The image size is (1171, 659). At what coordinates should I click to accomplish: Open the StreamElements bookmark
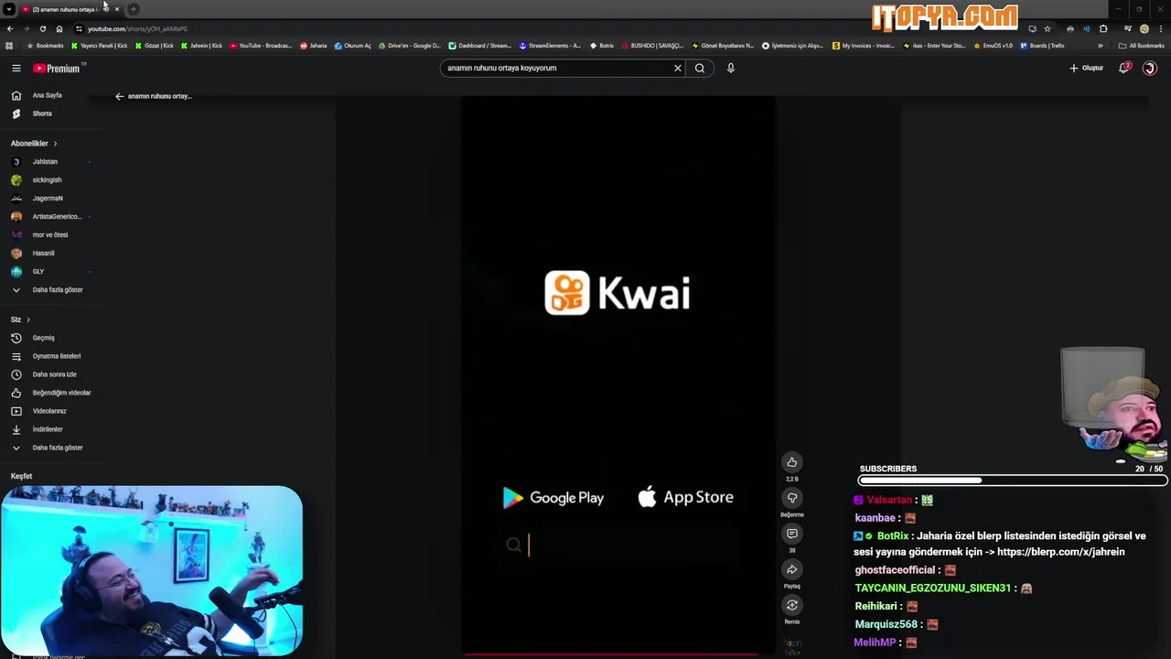[550, 46]
